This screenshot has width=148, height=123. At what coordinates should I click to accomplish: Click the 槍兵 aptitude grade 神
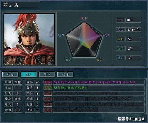37,82
